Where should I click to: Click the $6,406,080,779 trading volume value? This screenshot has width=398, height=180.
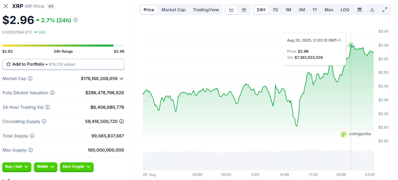(x=107, y=107)
